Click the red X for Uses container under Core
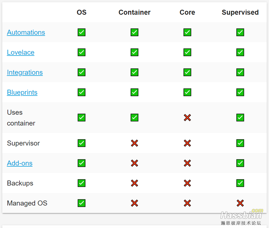 [x=187, y=118]
